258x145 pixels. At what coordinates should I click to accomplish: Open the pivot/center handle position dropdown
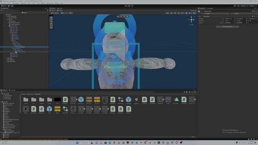52,13
